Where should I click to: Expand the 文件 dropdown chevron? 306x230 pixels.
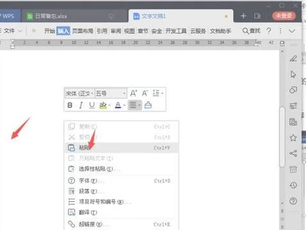tap(20, 31)
